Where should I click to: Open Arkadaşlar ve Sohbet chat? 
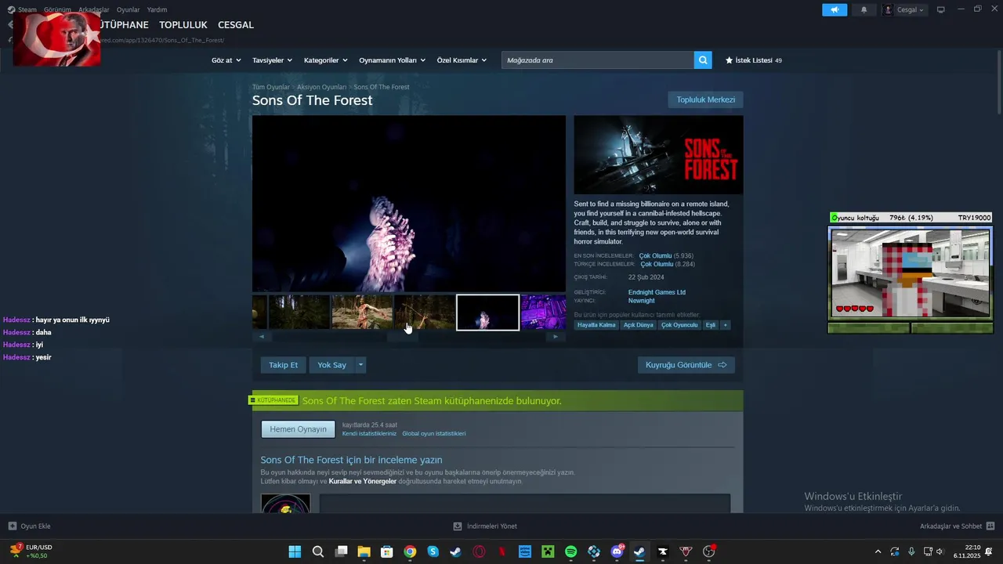coord(957,526)
